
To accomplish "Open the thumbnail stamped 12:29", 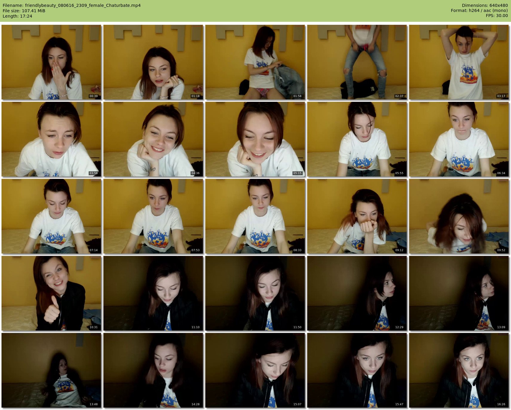I will point(357,293).
